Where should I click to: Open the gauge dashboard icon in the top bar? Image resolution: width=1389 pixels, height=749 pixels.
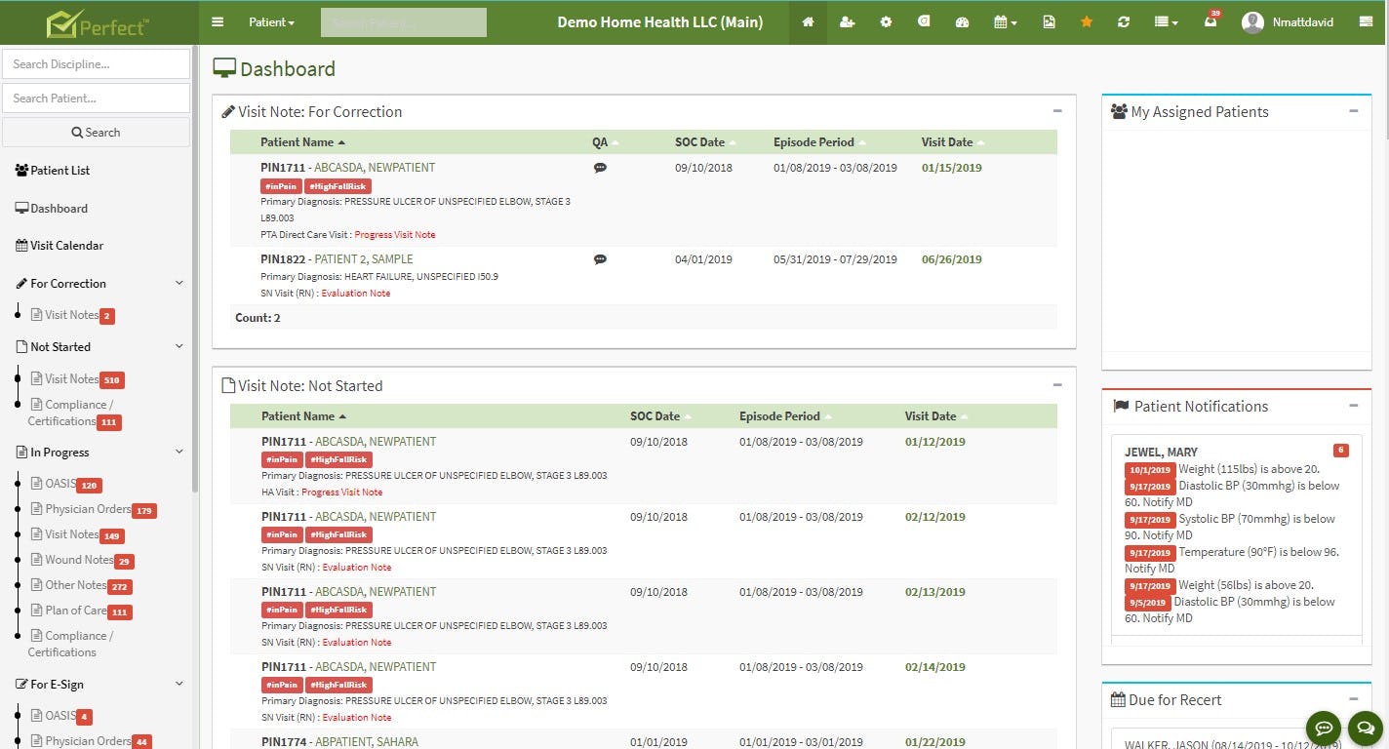pos(962,21)
